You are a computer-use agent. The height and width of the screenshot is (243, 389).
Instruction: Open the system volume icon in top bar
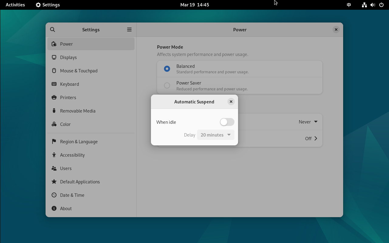tap(373, 5)
